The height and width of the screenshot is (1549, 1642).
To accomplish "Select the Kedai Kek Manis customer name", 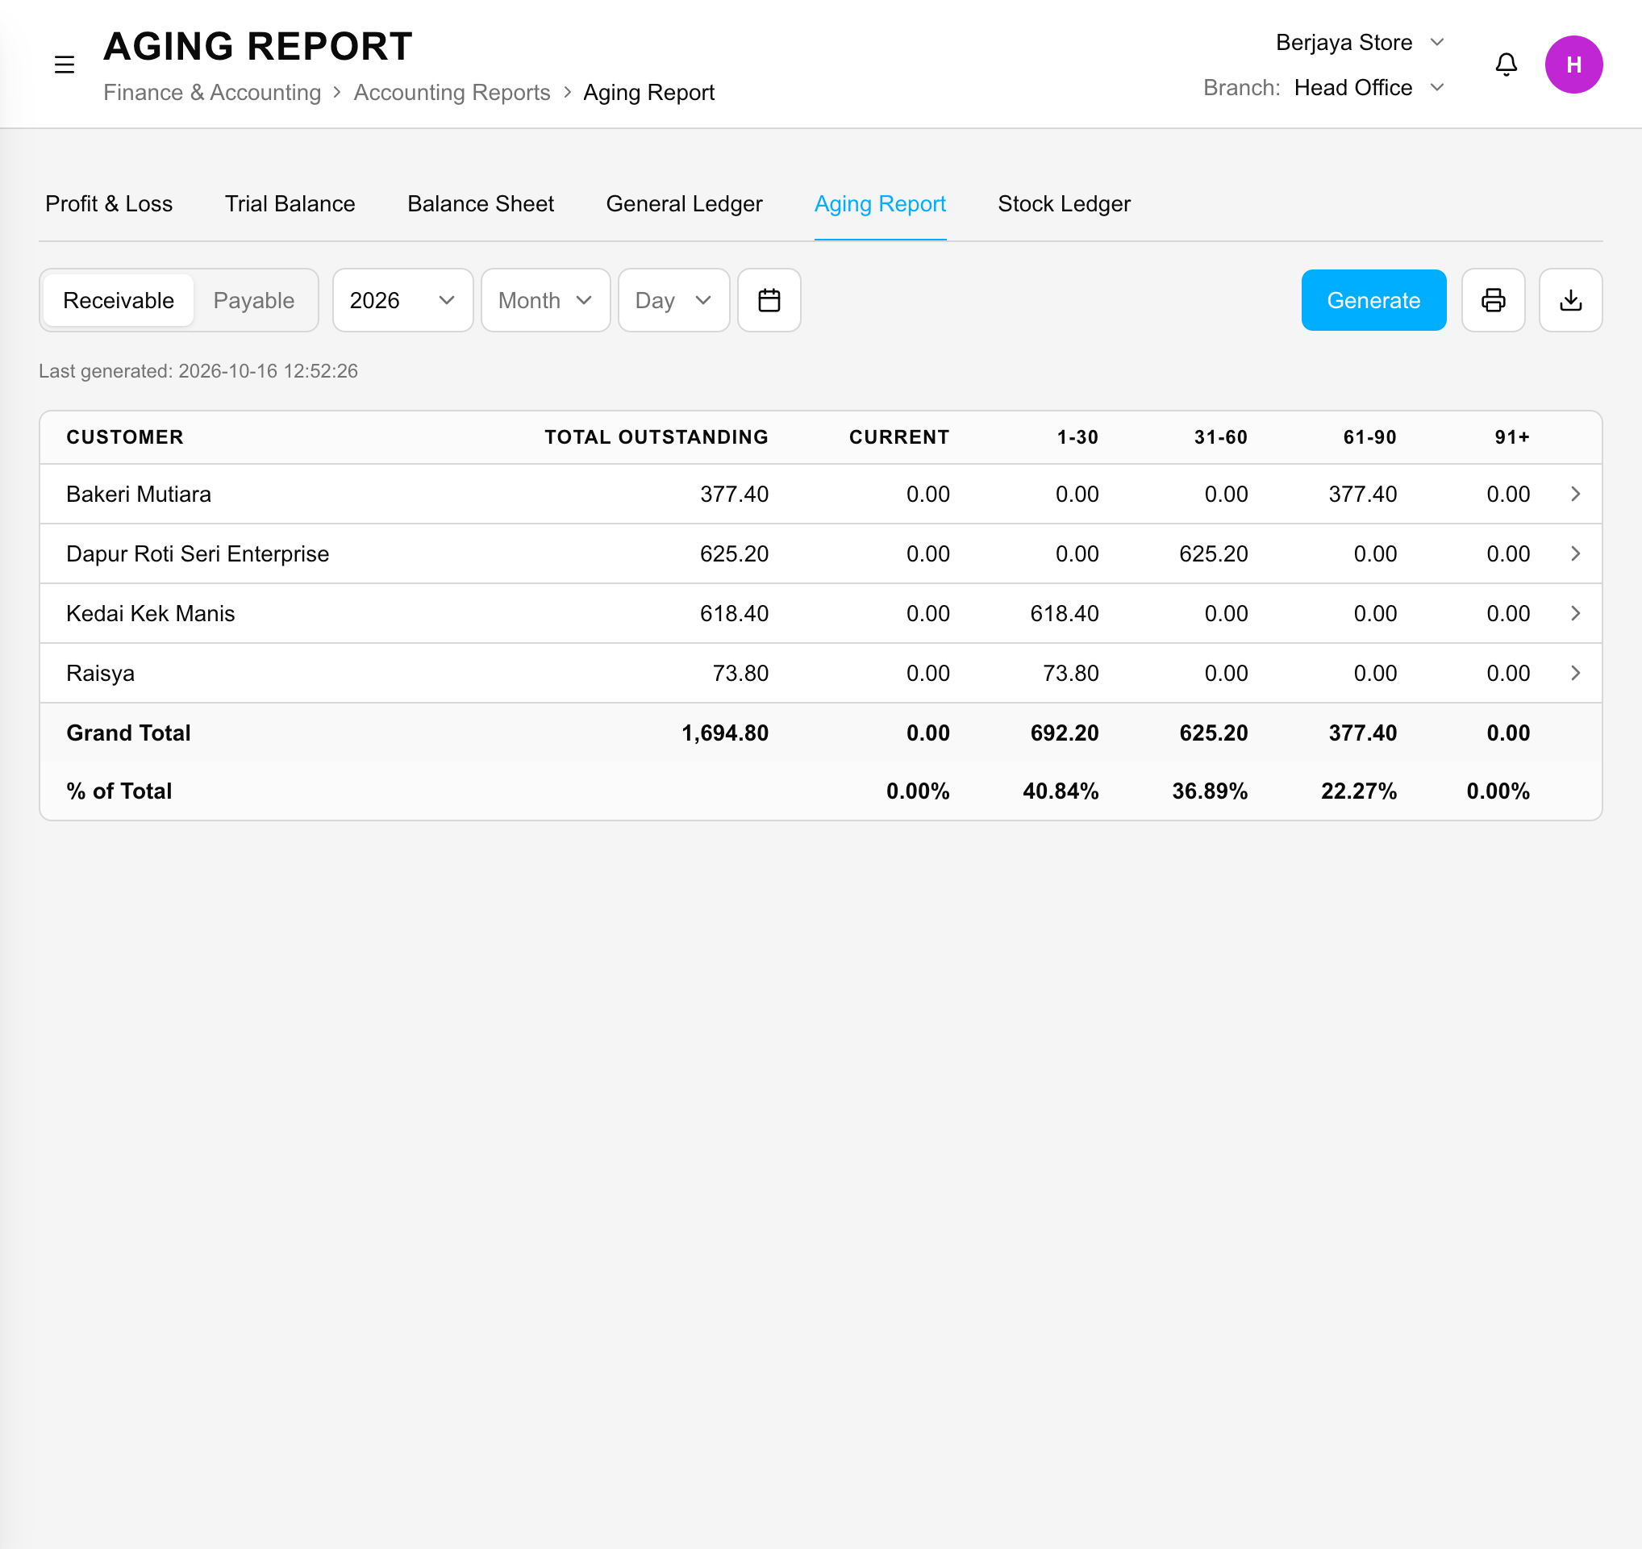I will (x=150, y=613).
